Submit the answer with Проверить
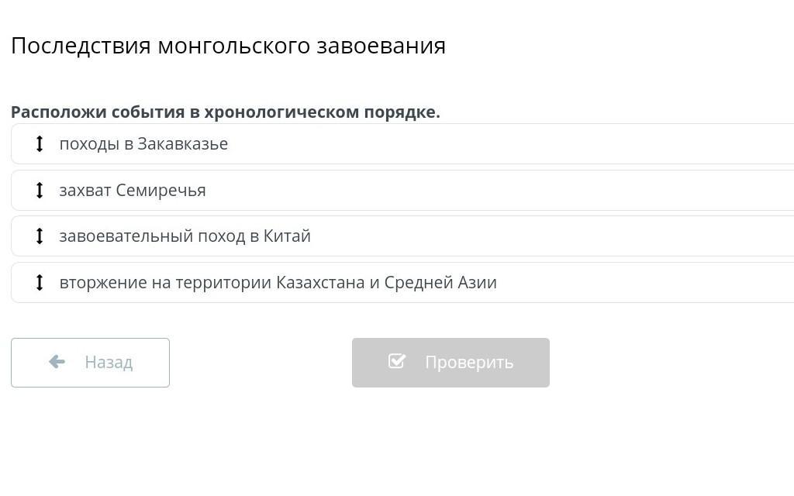 tap(451, 363)
